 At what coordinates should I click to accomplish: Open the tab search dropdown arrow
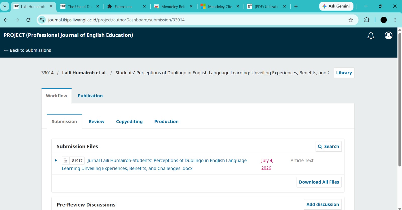5,6
